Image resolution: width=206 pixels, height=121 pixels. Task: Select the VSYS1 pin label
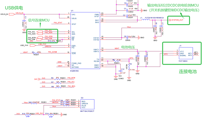(96, 38)
